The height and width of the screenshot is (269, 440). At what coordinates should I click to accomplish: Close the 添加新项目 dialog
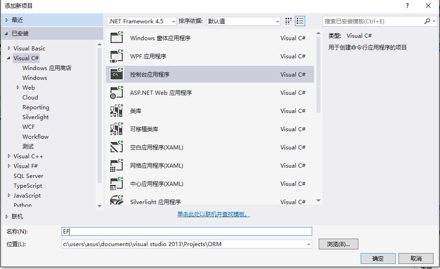(428, 6)
